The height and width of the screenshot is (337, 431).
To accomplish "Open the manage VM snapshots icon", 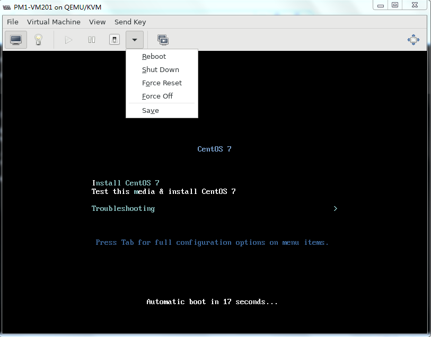I will coord(163,40).
